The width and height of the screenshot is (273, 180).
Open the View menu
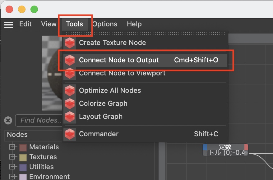49,24
